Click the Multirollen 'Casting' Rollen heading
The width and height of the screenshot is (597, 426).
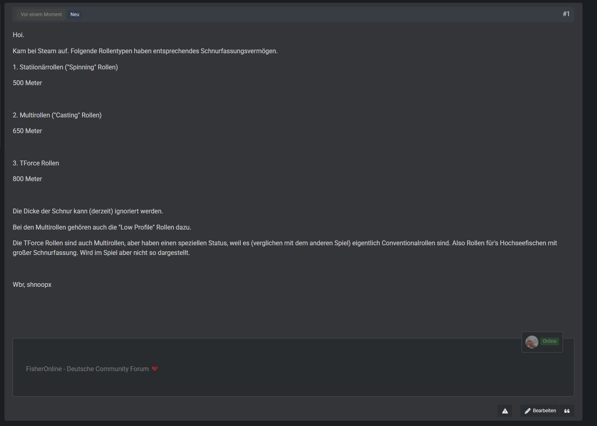[x=57, y=115]
